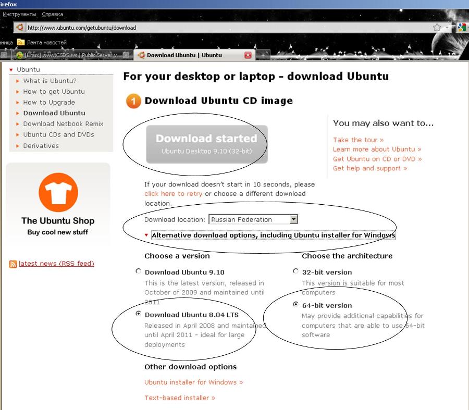Choose the 32-bit version radio button
The height and width of the screenshot is (410, 469).
click(x=295, y=271)
